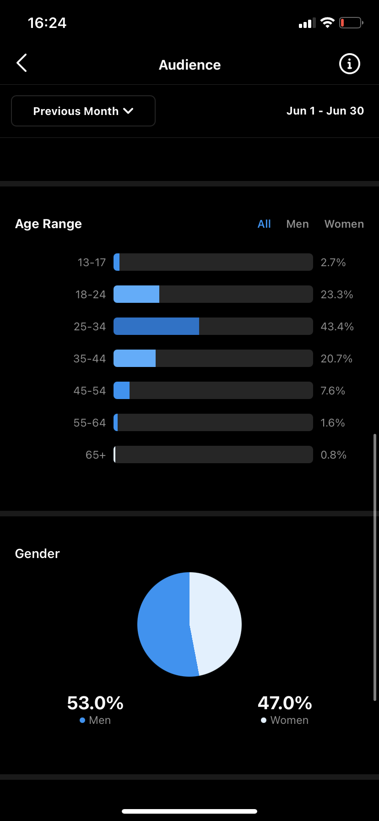Tap the Jun 1 - Jun 30 date range
The width and height of the screenshot is (379, 821).
tap(325, 111)
